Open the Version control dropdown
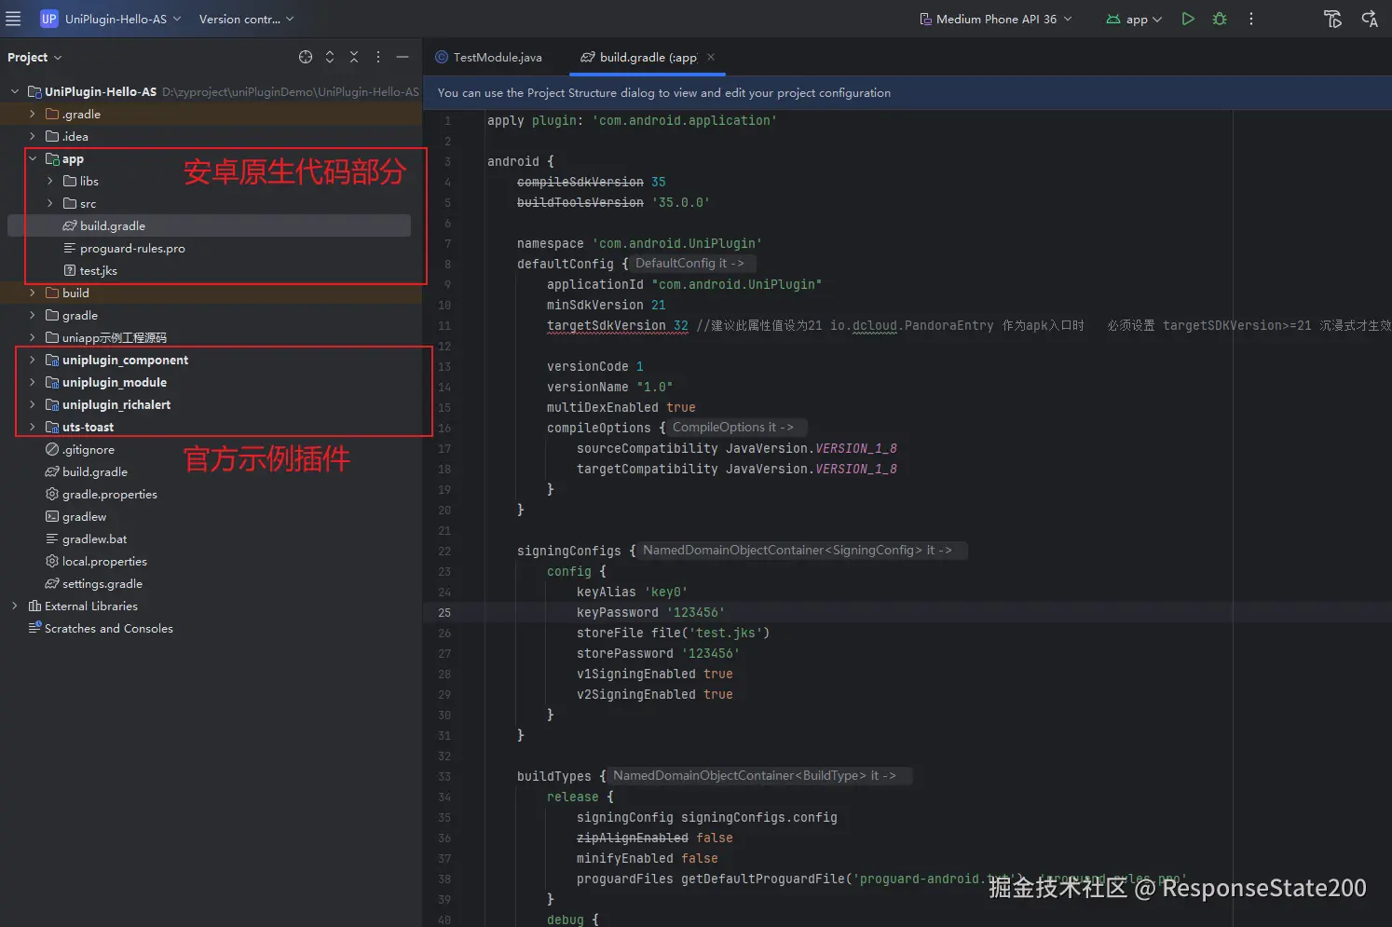The image size is (1392, 927). click(246, 19)
